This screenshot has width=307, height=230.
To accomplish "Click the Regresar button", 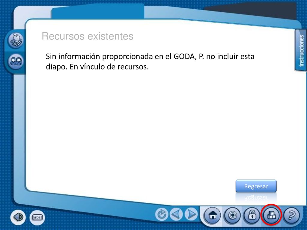I will [x=256, y=186].
